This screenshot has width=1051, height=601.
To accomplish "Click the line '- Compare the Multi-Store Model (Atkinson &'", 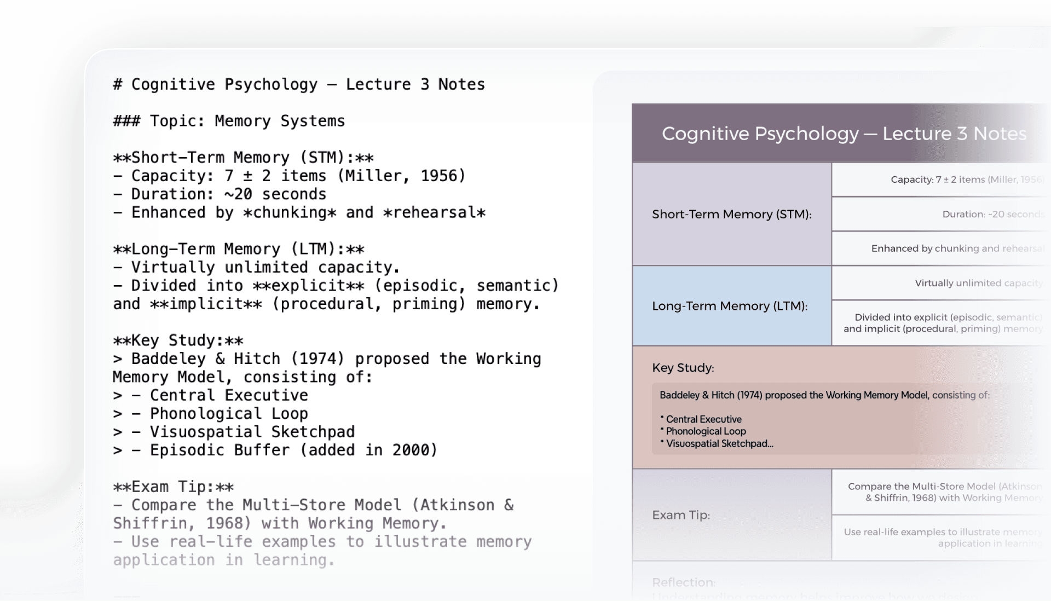I will (313, 505).
